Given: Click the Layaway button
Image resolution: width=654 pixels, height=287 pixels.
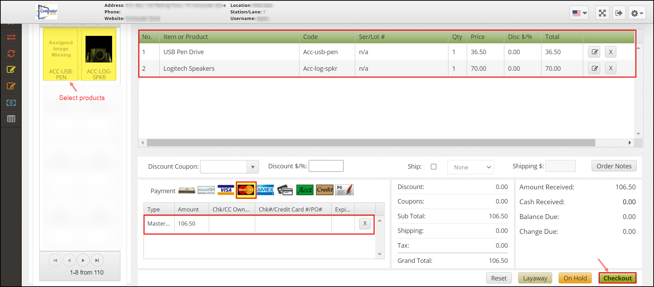Looking at the screenshot, I should coord(535,278).
